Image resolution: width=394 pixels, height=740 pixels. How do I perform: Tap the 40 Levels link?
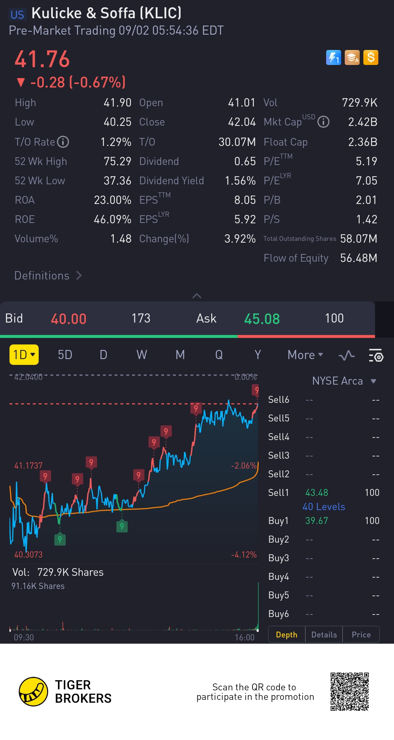pyautogui.click(x=324, y=507)
